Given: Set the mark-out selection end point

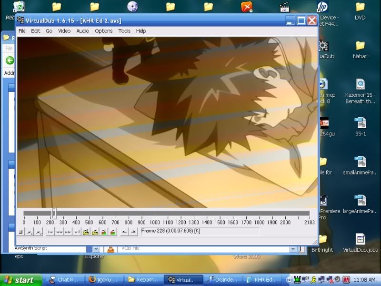Looking at the screenshot, I should coord(133,232).
